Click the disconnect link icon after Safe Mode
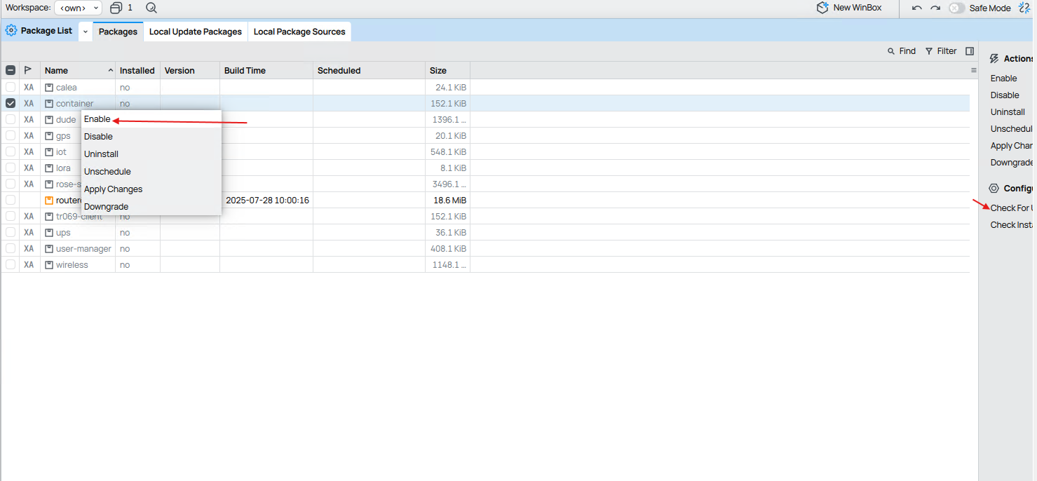This screenshot has height=481, width=1037. pos(1024,8)
